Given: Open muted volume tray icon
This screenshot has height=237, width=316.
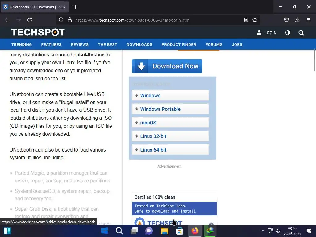Looking at the screenshot, I should 278,231.
